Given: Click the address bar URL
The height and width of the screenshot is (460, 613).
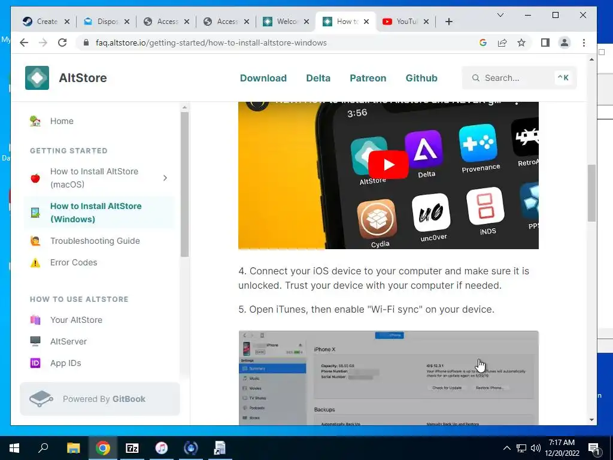Looking at the screenshot, I should [x=211, y=43].
